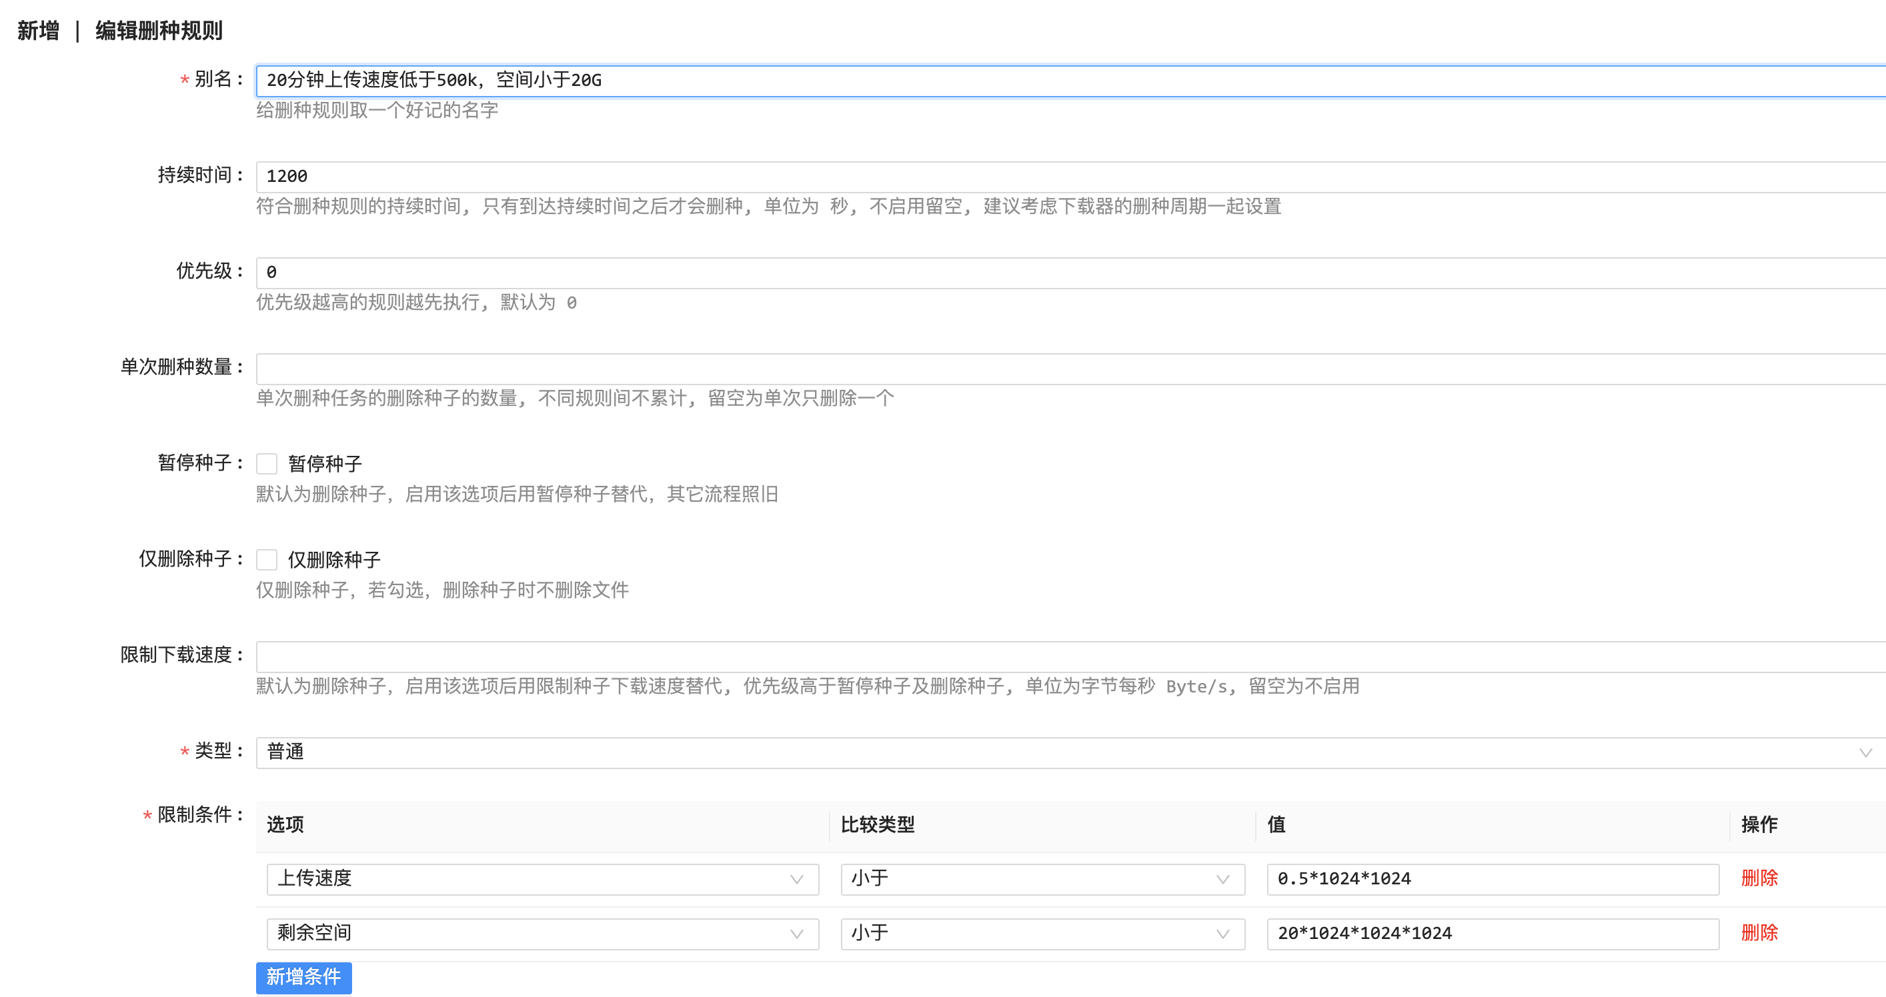Delete the 上传速度 condition row
The width and height of the screenshot is (1886, 997).
(x=1759, y=878)
